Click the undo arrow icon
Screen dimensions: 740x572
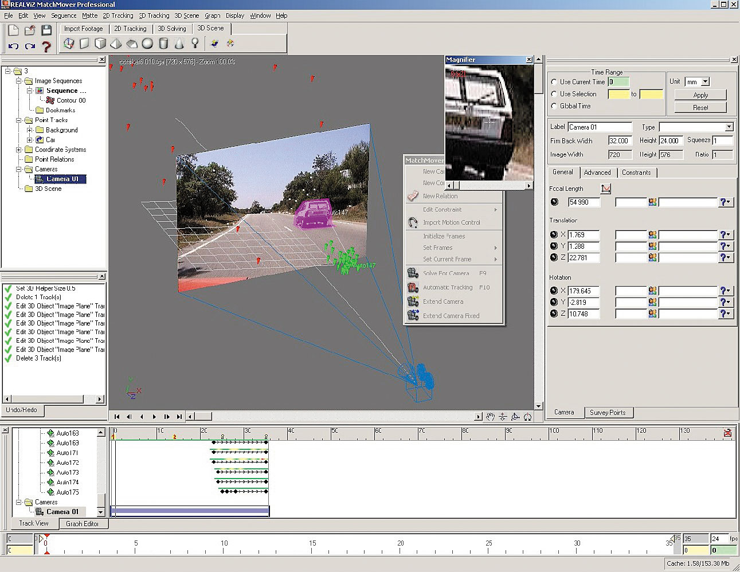click(x=14, y=46)
